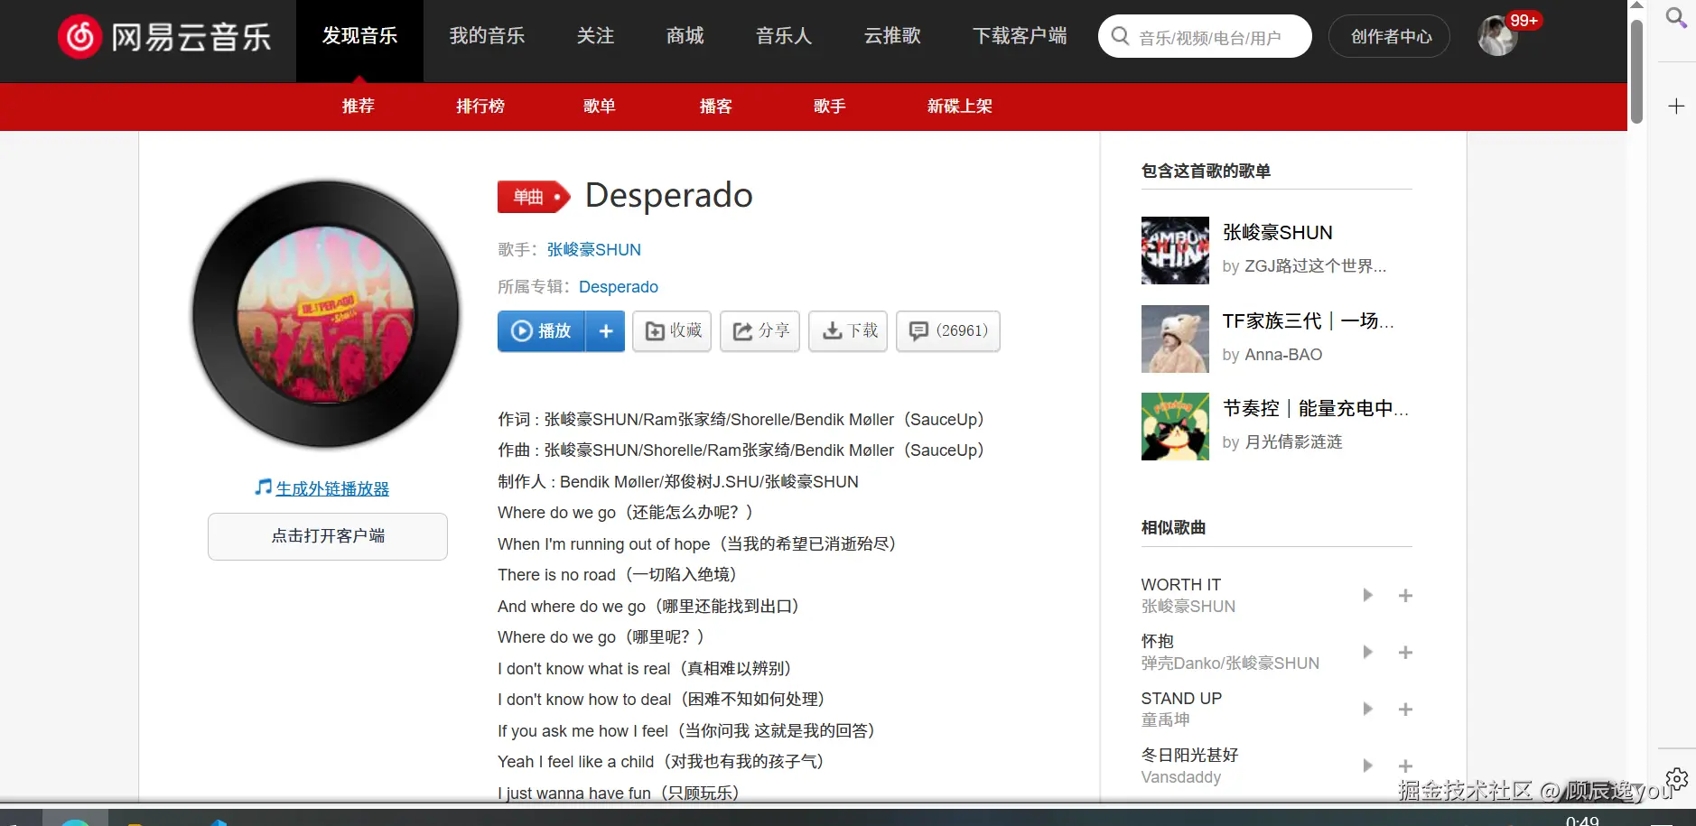Open TF家族三代 playlist thumbnail

(x=1175, y=339)
